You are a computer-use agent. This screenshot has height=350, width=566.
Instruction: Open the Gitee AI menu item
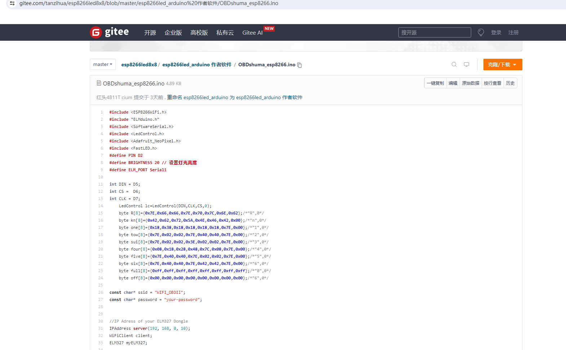pyautogui.click(x=252, y=33)
